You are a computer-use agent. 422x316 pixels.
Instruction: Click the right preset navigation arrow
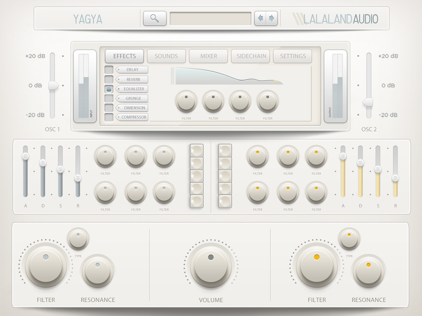[271, 18]
